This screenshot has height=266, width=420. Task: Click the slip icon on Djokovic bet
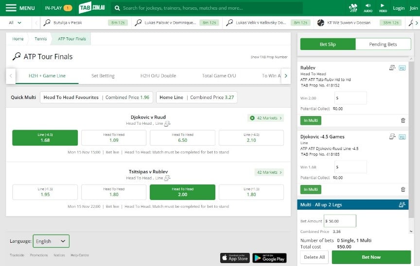[392, 137]
